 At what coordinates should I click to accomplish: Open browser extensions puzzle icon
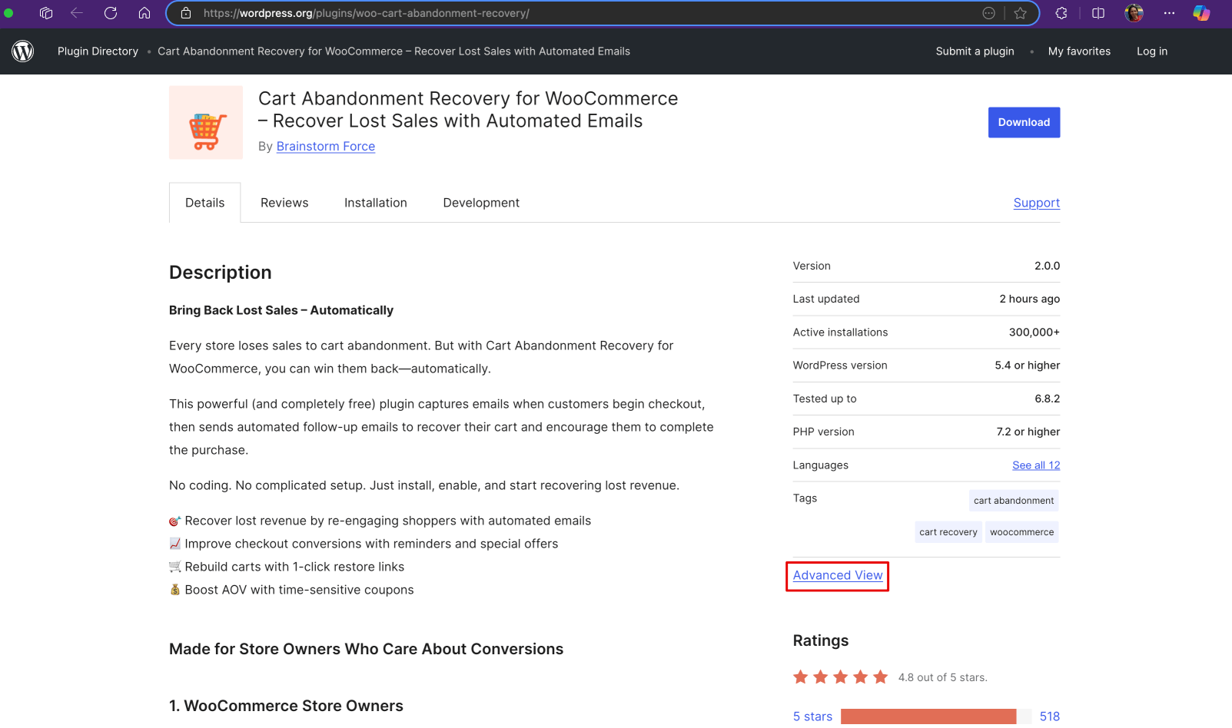(1061, 13)
